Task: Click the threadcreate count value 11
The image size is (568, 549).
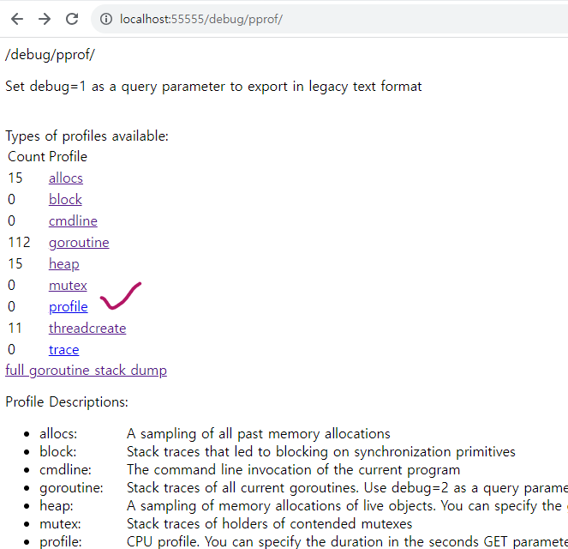Action: tap(15, 329)
